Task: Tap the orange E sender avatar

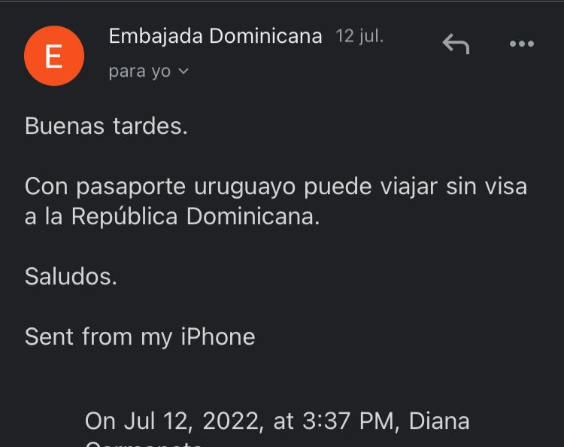Action: coord(53,56)
